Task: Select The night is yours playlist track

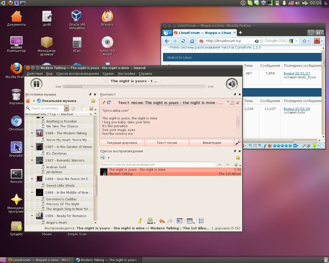Action: (170, 172)
